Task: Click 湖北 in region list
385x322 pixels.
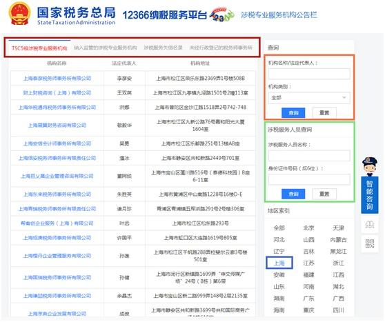Action: [x=338, y=287]
